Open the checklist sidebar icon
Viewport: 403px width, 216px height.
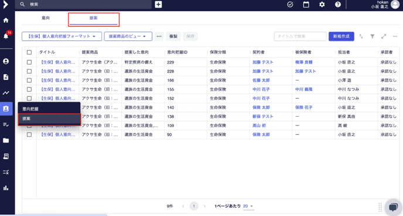tap(6, 124)
